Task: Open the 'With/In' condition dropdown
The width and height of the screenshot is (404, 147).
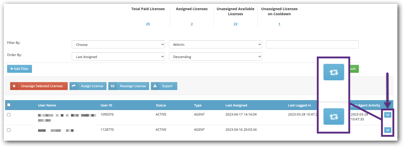Action: point(215,45)
